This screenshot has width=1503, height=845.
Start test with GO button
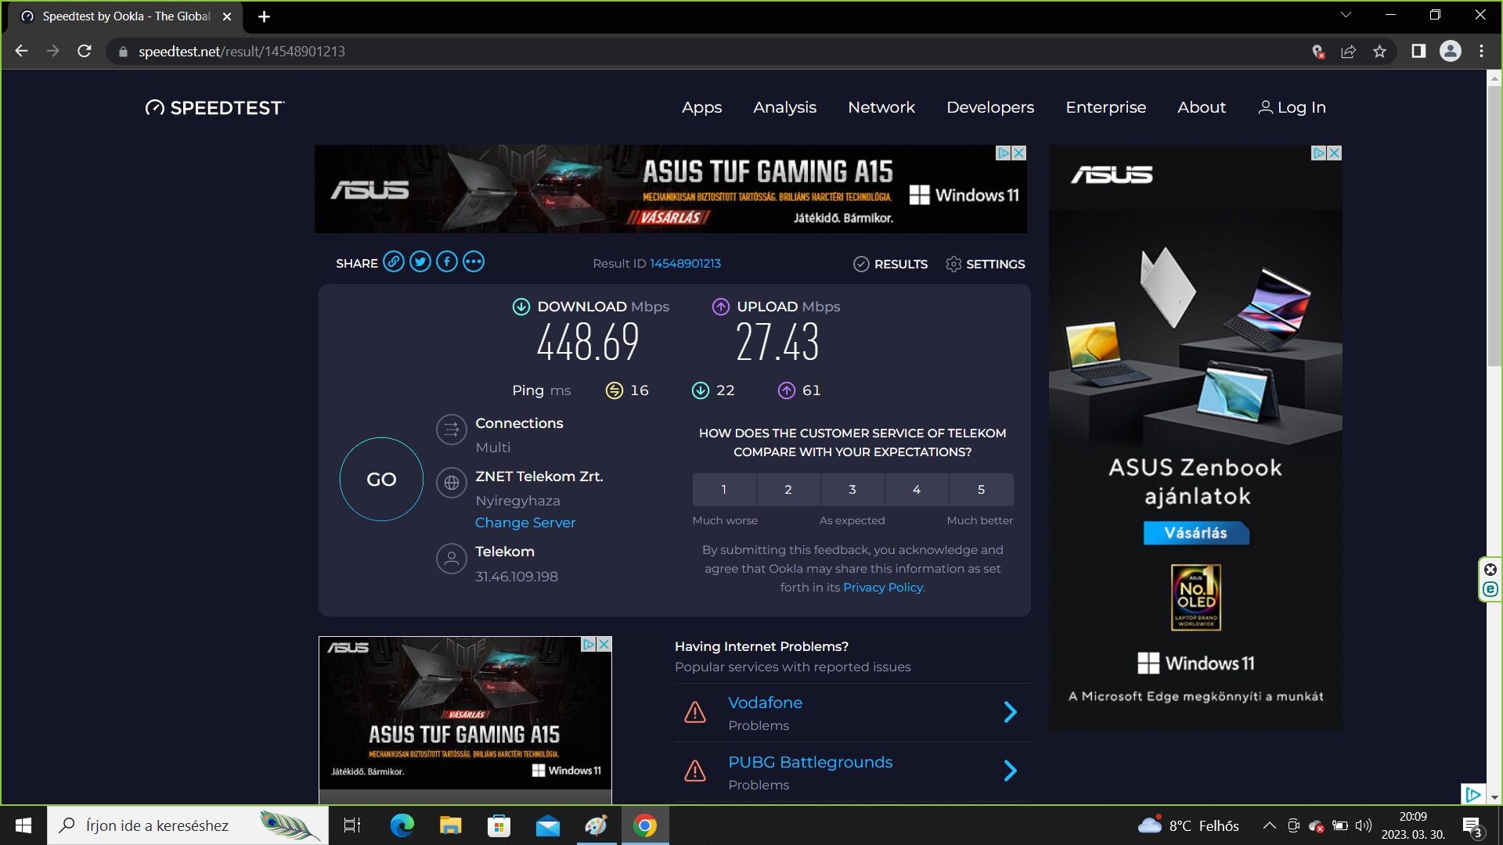(x=381, y=479)
